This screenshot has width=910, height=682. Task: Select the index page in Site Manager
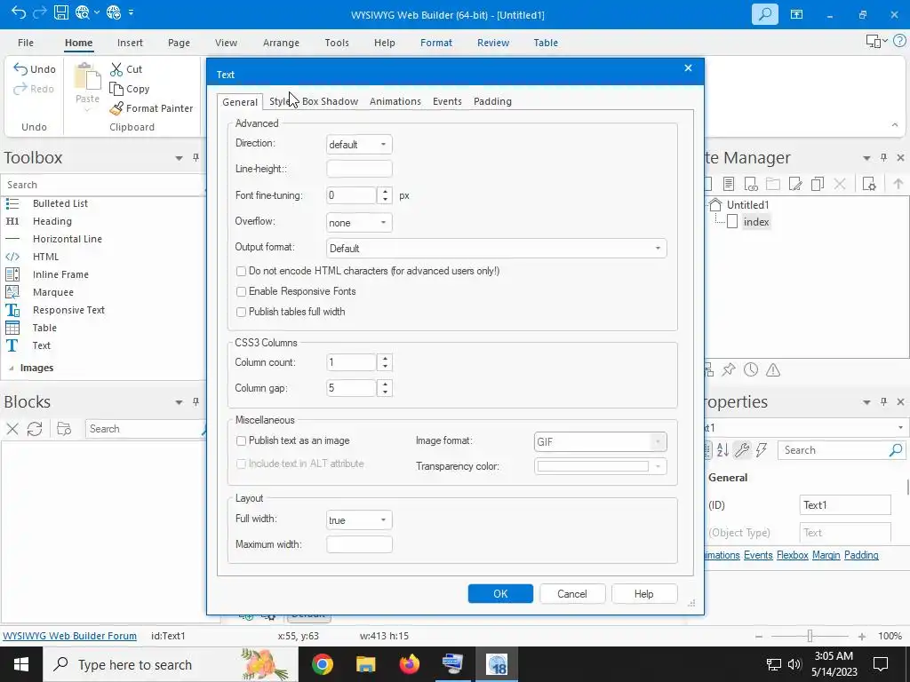click(755, 222)
